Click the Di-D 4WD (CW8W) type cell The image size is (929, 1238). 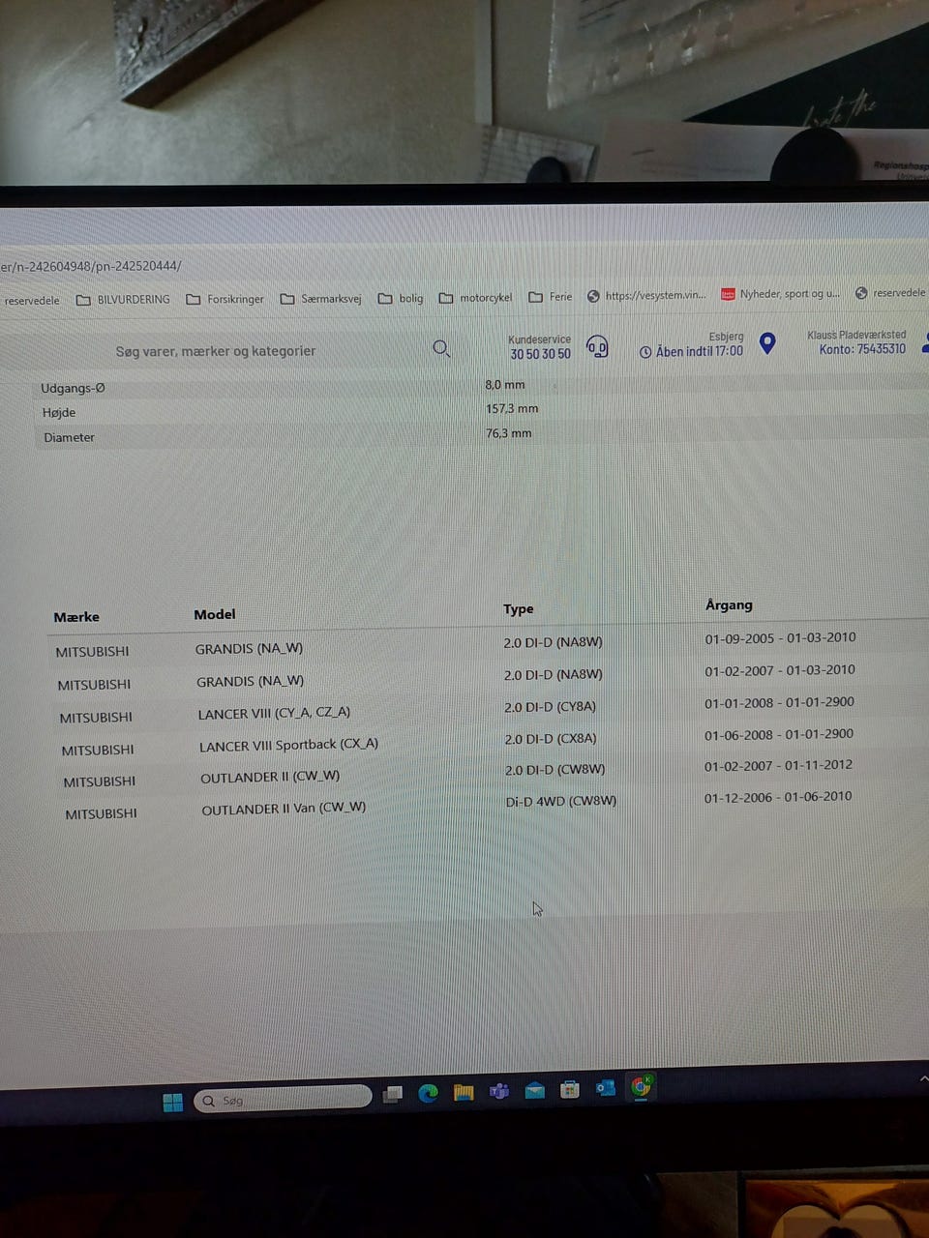[x=561, y=801]
